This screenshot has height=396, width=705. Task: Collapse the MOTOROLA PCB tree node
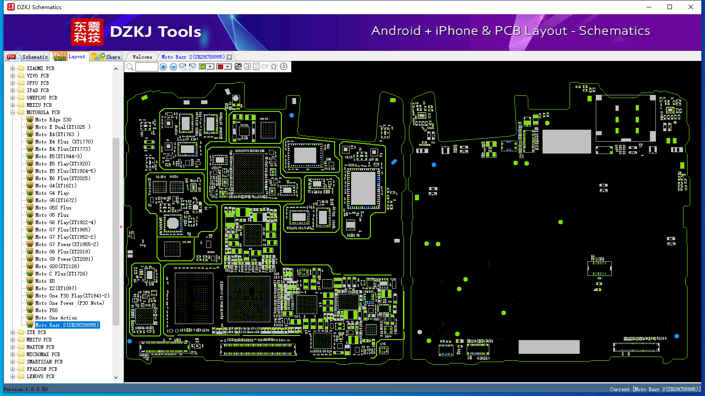point(13,112)
